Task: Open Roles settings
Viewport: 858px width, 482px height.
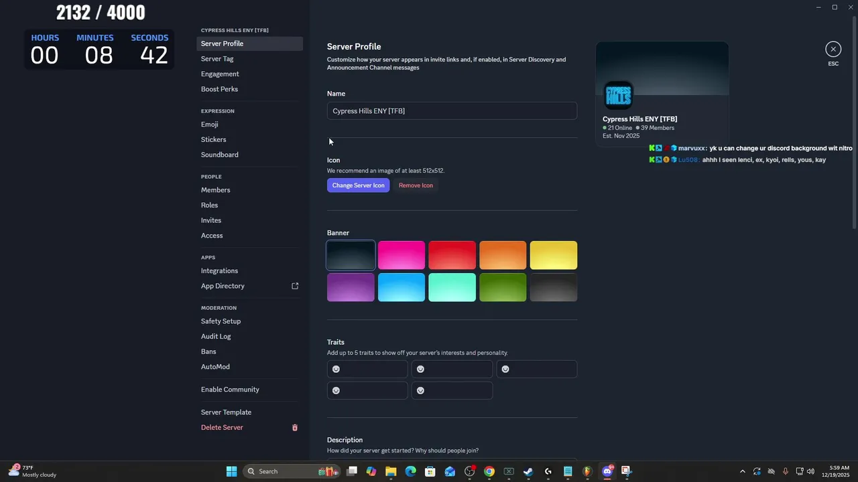Action: point(249,205)
